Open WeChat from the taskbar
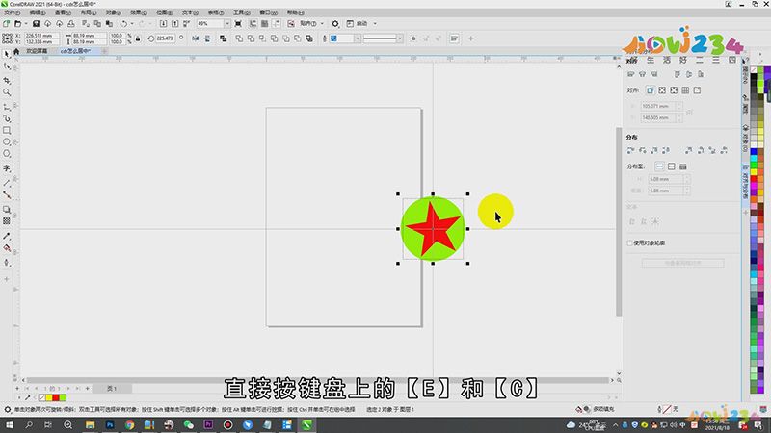This screenshot has width=771, height=433. [x=188, y=425]
